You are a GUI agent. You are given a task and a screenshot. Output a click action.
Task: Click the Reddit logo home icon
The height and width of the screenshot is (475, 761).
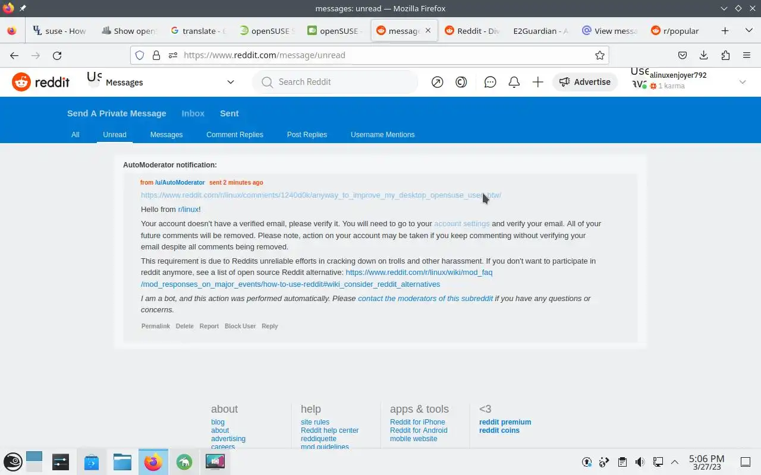pyautogui.click(x=40, y=82)
